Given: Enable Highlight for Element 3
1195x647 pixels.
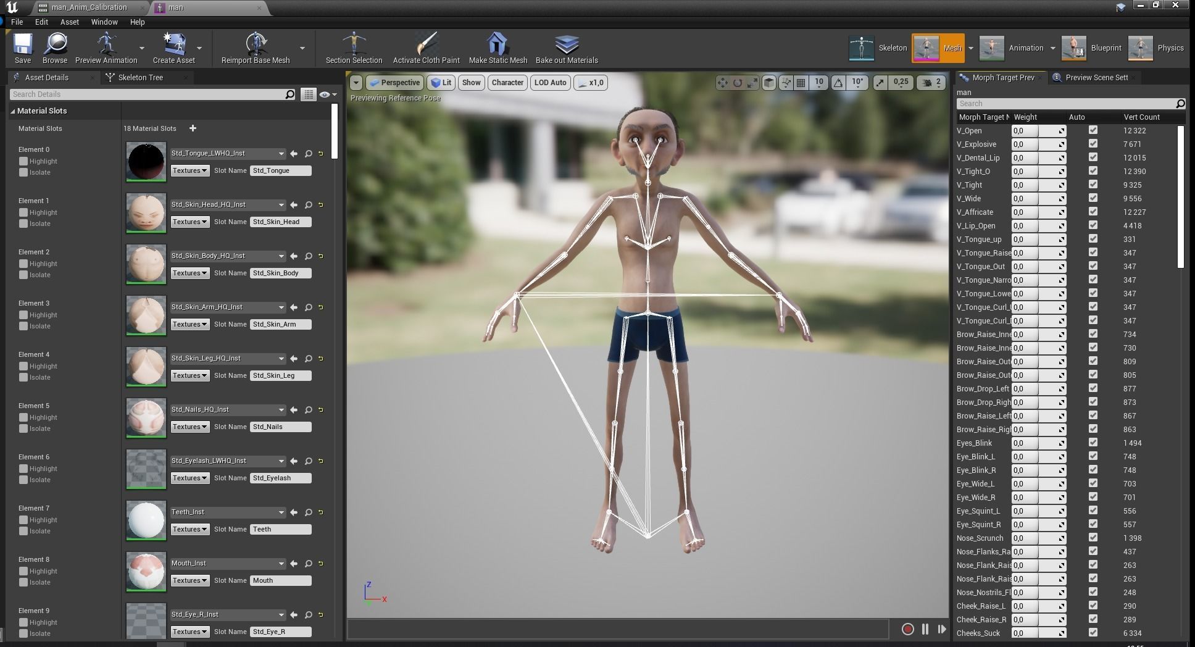Looking at the screenshot, I should coord(23,315).
